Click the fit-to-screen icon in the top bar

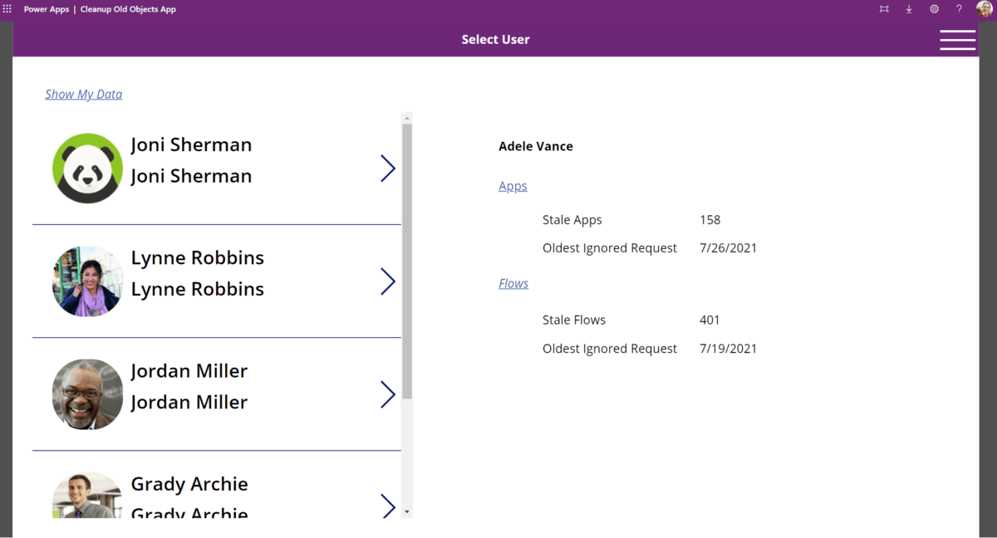pyautogui.click(x=884, y=8)
